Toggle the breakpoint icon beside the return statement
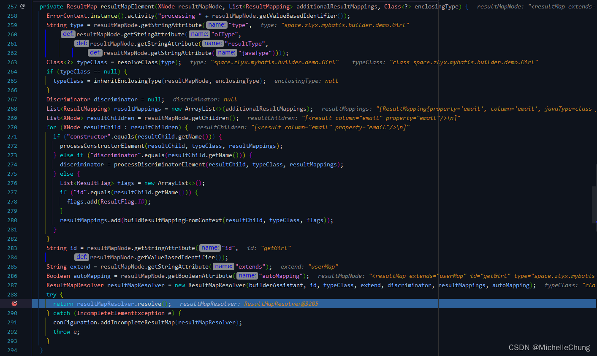Image resolution: width=597 pixels, height=356 pixels. [14, 304]
